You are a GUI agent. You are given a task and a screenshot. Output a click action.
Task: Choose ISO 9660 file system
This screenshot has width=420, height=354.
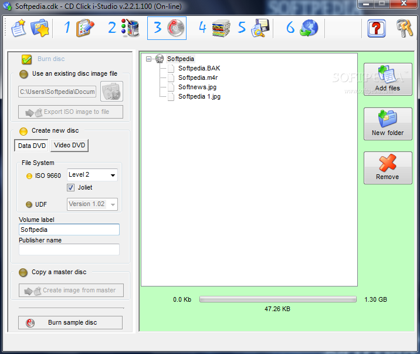click(x=29, y=176)
